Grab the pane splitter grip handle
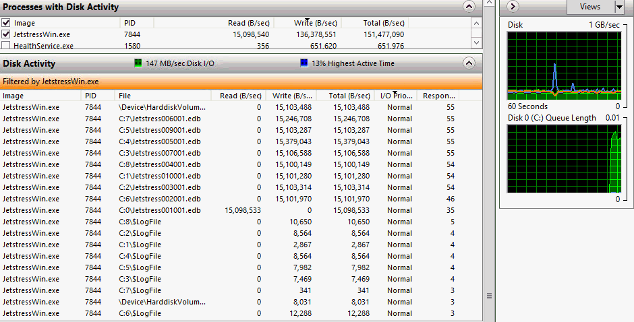This screenshot has width=634, height=322. (x=489, y=296)
